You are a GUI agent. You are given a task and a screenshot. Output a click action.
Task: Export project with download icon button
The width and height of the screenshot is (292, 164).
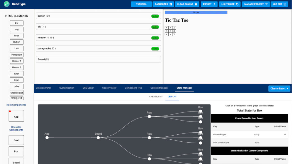[209, 4]
